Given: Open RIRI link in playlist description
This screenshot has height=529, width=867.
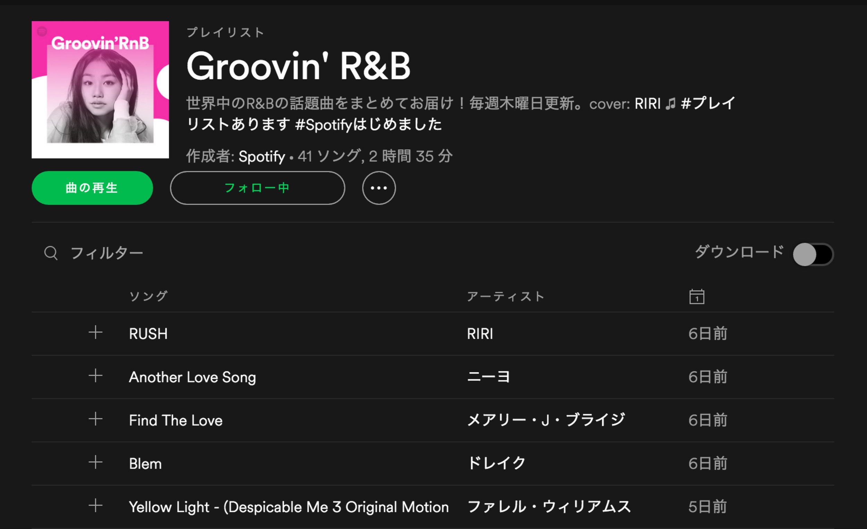Looking at the screenshot, I should [x=648, y=104].
